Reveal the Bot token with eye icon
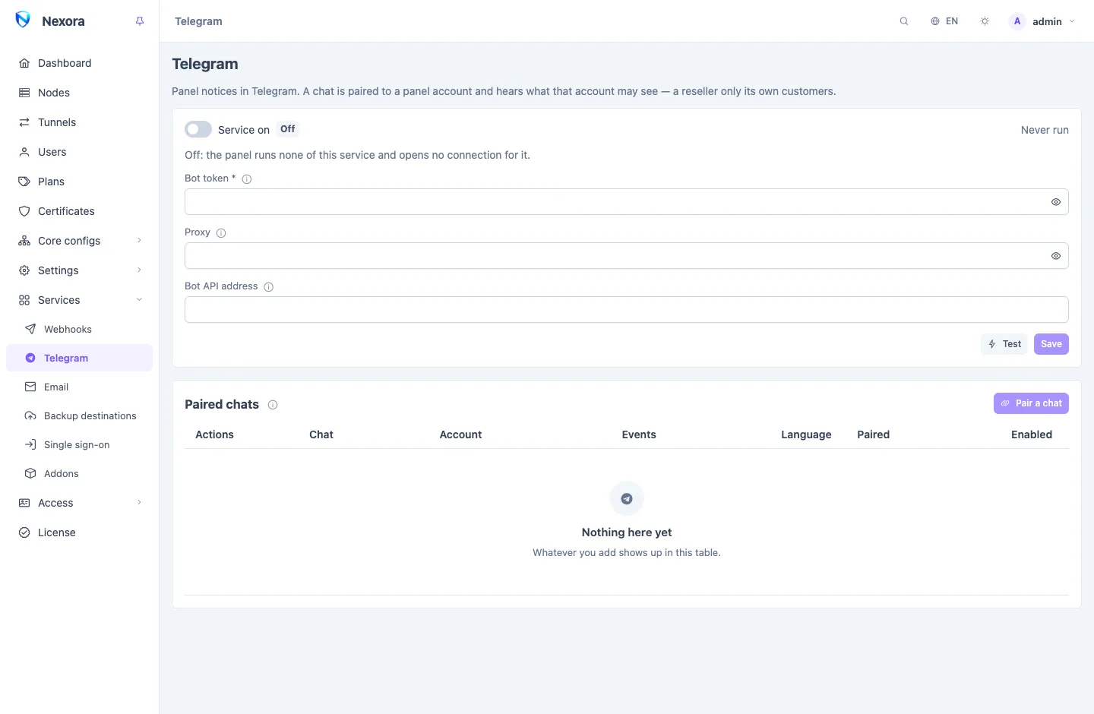The width and height of the screenshot is (1094, 714). click(1056, 202)
